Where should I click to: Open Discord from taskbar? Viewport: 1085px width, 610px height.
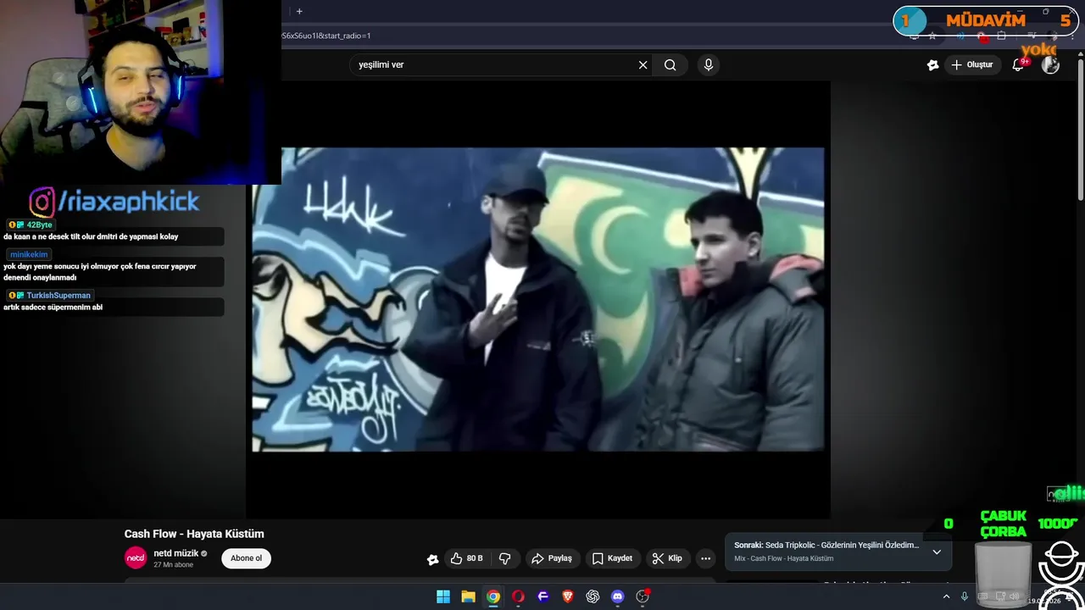[x=618, y=596]
